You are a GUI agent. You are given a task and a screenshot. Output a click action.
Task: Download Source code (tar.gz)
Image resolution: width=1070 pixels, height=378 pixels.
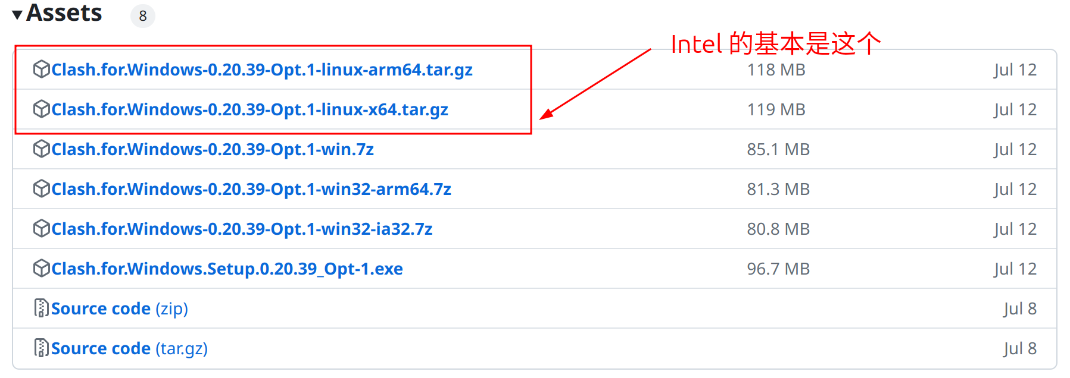click(129, 349)
